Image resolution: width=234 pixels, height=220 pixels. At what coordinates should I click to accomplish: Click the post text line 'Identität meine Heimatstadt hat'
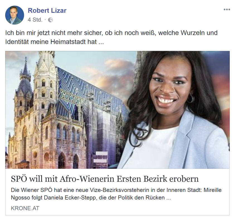pyautogui.click(x=55, y=42)
